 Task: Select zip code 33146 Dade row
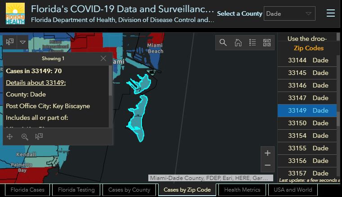[x=307, y=85]
